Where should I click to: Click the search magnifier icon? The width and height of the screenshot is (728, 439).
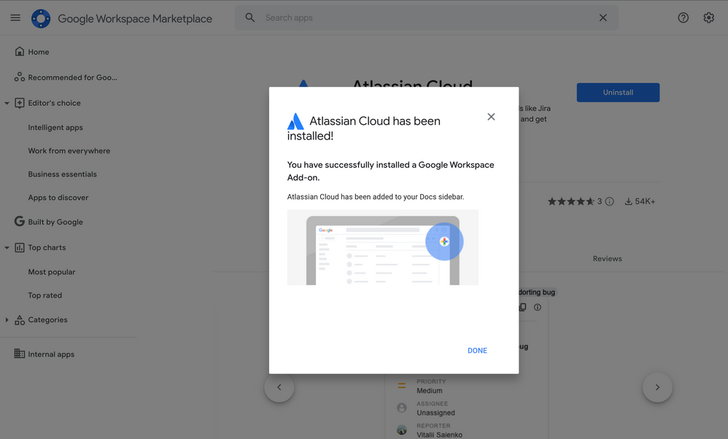tap(249, 18)
